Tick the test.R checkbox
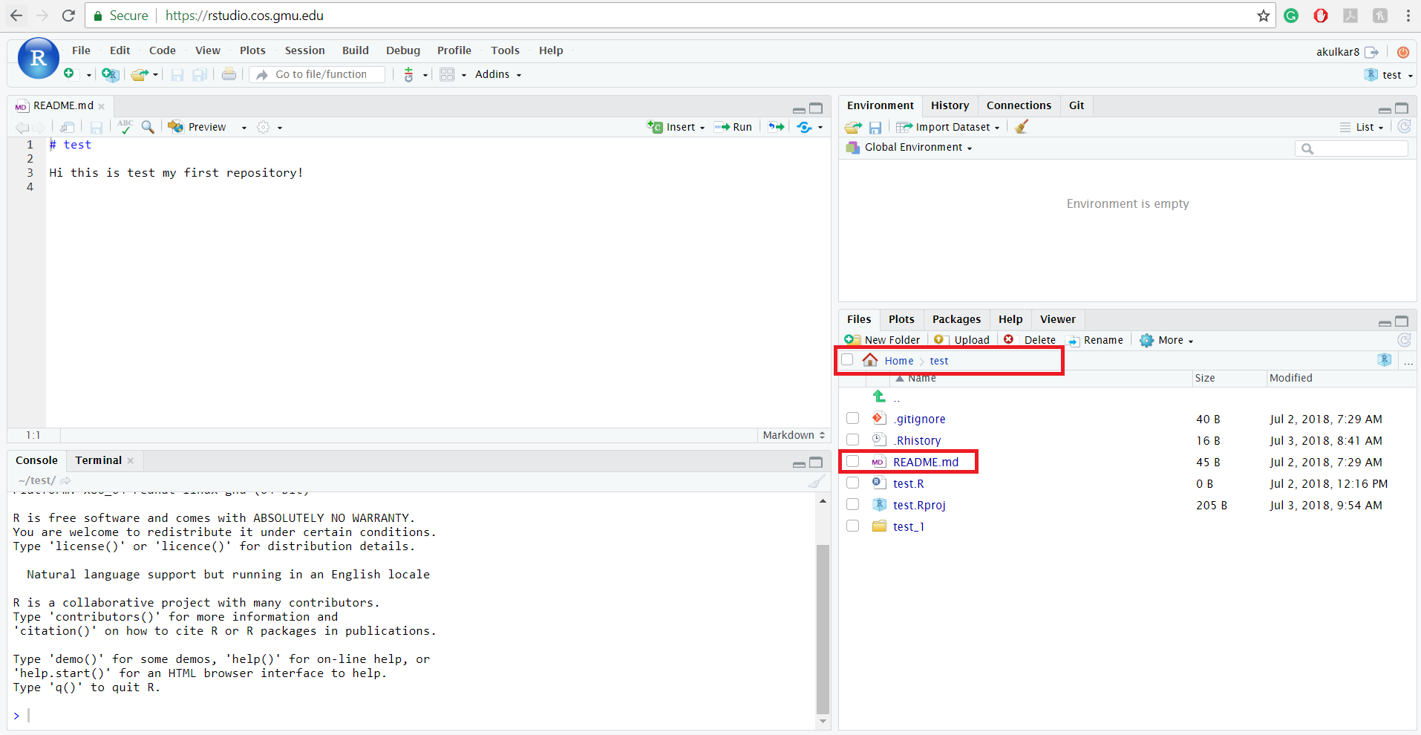 (x=853, y=483)
